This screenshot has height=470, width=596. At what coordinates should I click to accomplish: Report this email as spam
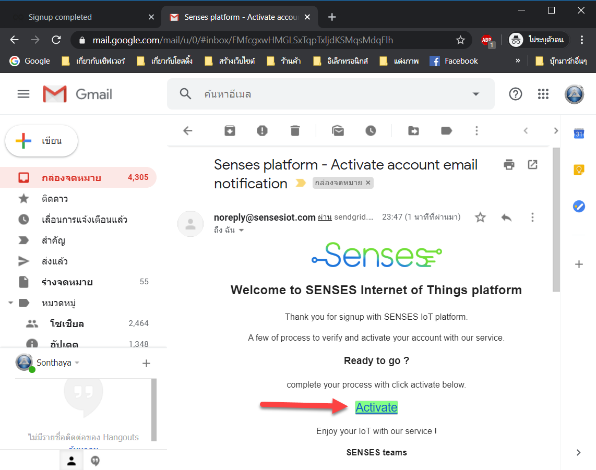[x=263, y=131]
